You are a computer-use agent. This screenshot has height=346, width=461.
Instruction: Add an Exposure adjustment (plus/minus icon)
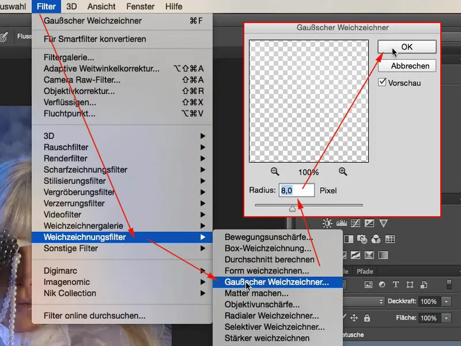click(369, 223)
